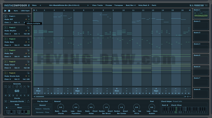This screenshot has width=212, height=118.
Task: Solo Track 3 with its S button
Action: (x=29, y=42)
